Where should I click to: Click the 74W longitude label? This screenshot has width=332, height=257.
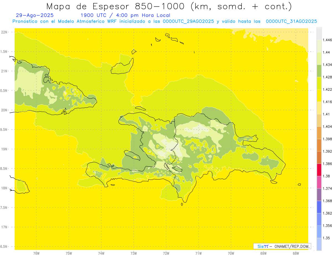coord(101,253)
